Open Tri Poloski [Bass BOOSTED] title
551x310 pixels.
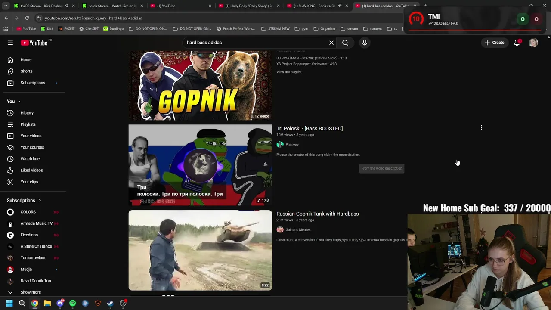[310, 128]
